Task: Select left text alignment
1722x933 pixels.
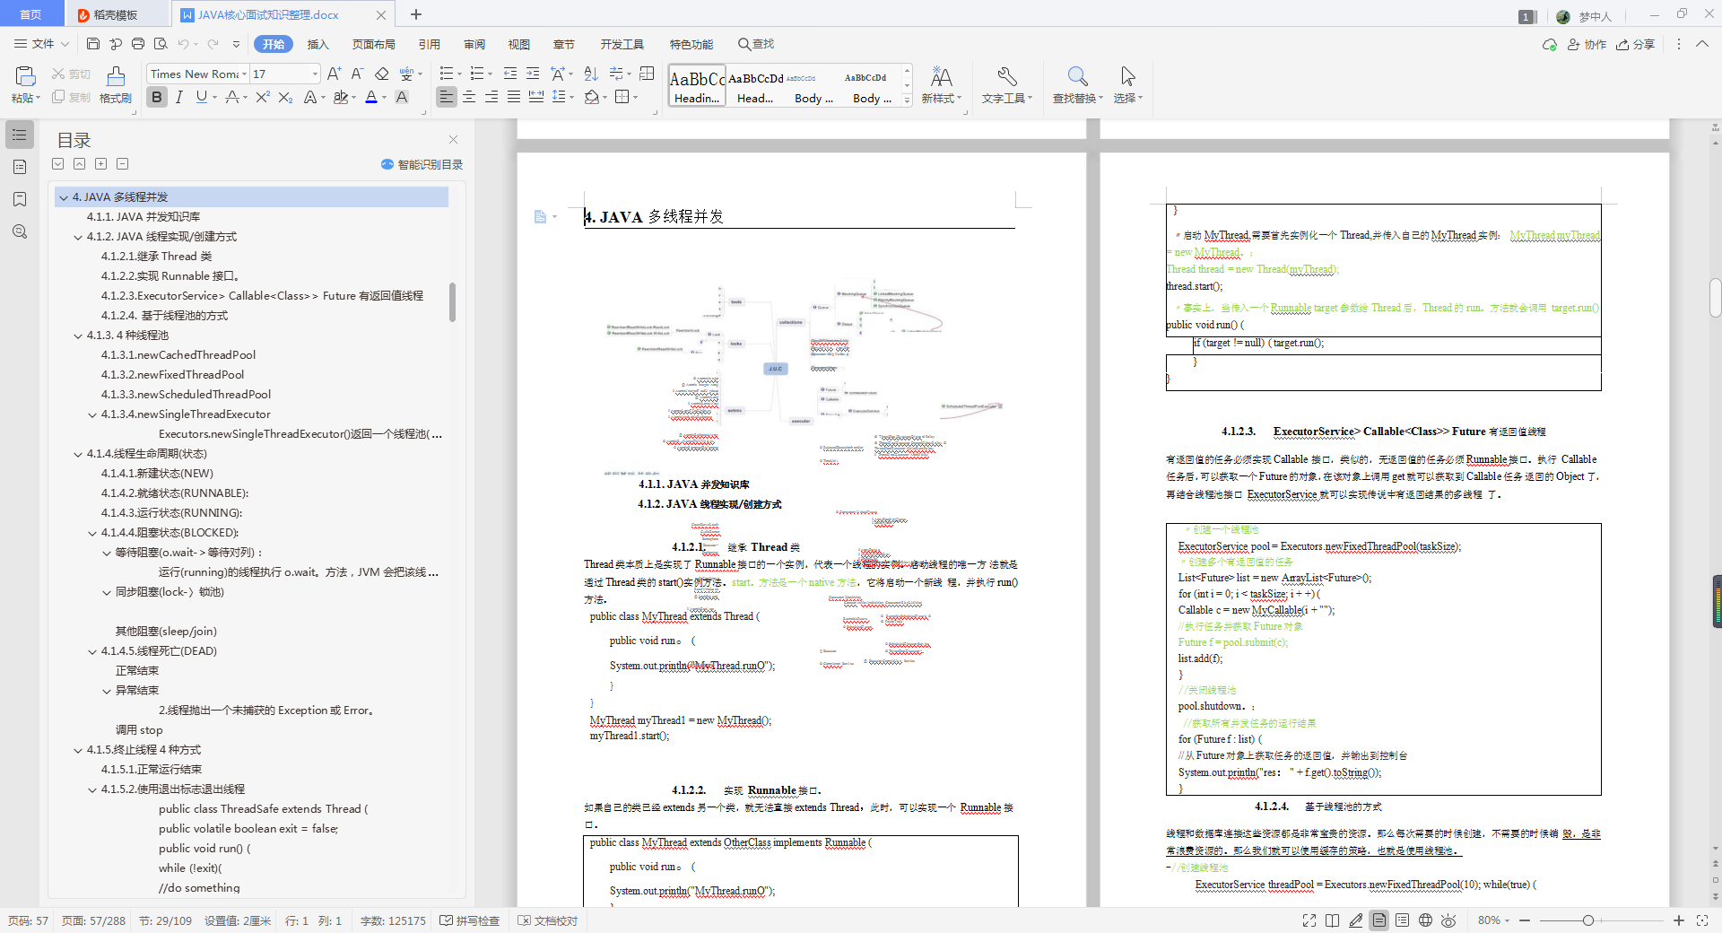Action: coord(446,97)
